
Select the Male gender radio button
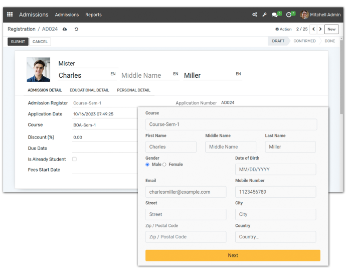pos(147,165)
